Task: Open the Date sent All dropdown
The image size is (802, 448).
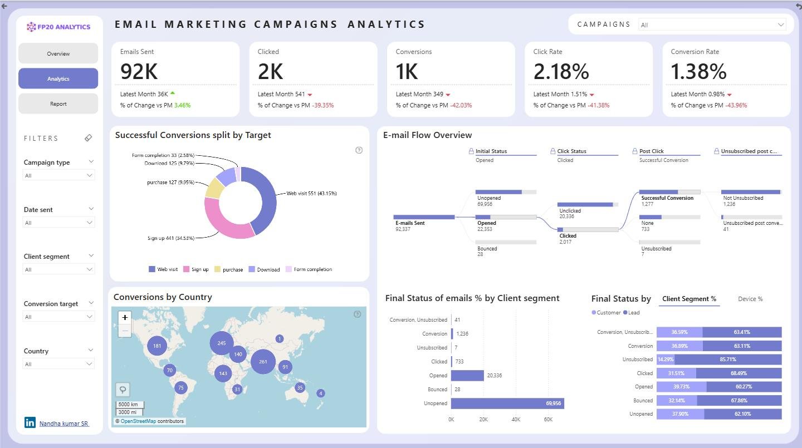Action: click(59, 223)
